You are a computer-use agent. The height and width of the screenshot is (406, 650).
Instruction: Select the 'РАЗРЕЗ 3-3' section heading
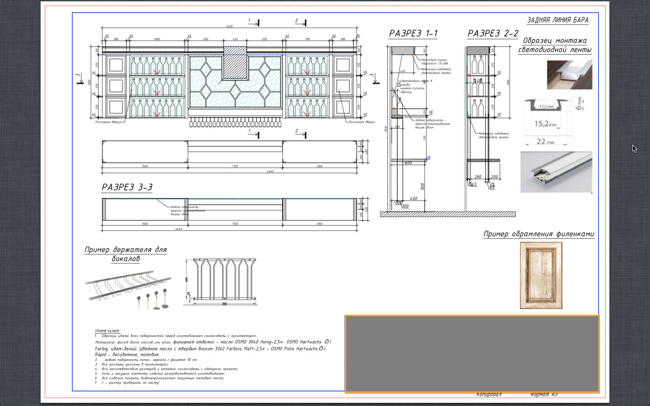[x=127, y=187]
